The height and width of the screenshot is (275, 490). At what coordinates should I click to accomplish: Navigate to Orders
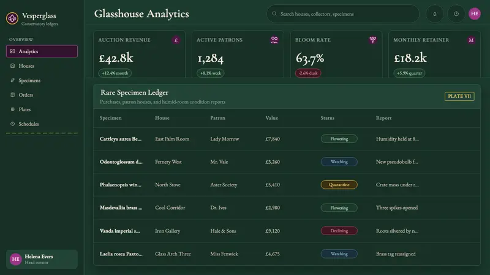click(42, 95)
